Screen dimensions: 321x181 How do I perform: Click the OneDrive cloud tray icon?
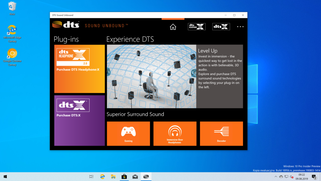pyautogui.click(x=281, y=176)
